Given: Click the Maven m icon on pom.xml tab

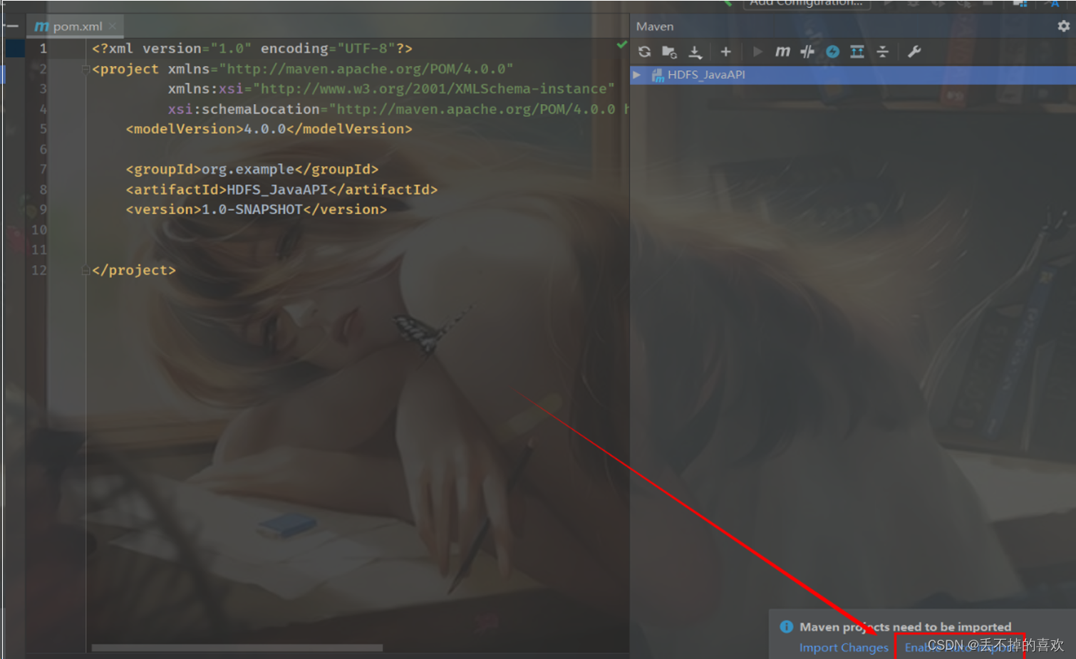Looking at the screenshot, I should [x=41, y=26].
